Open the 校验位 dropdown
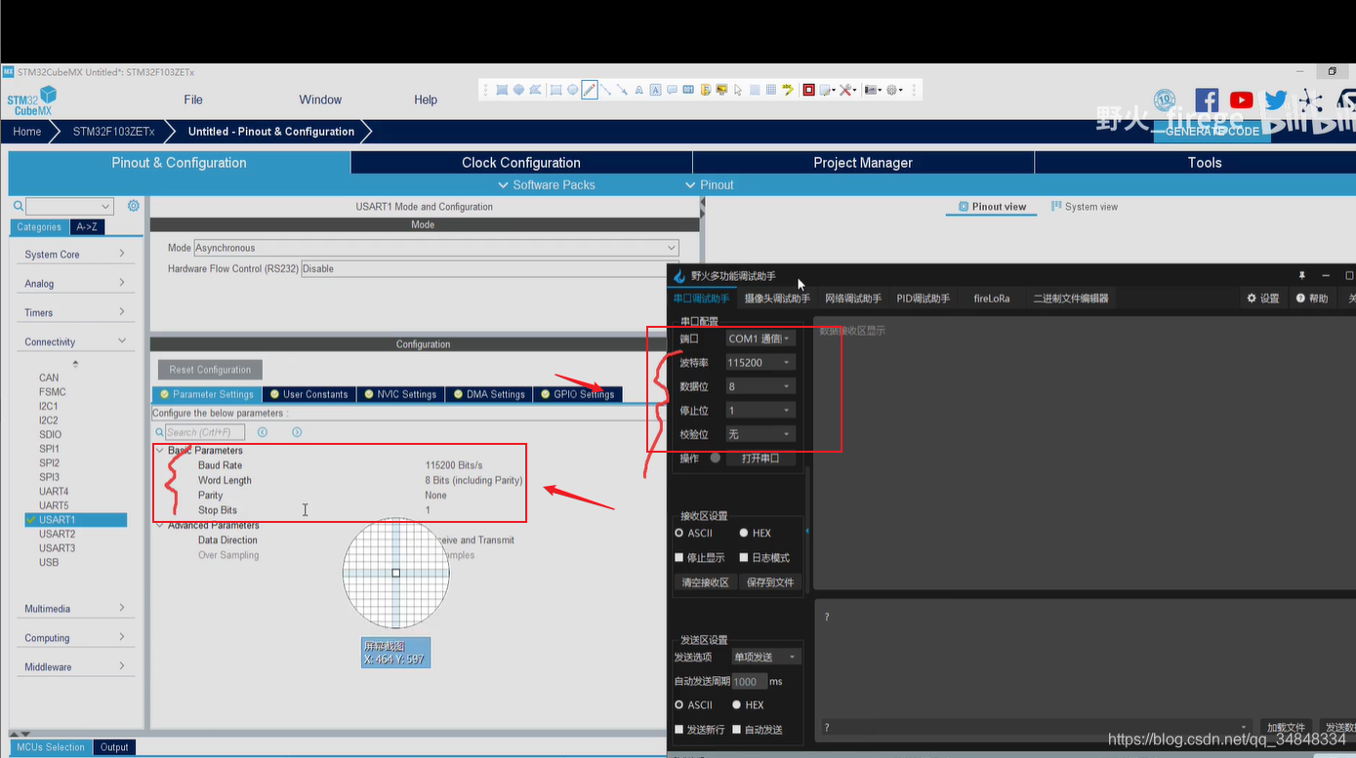1356x758 pixels. tap(760, 434)
